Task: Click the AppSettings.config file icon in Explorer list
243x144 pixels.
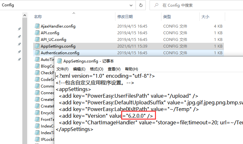Action: [x=37, y=46]
